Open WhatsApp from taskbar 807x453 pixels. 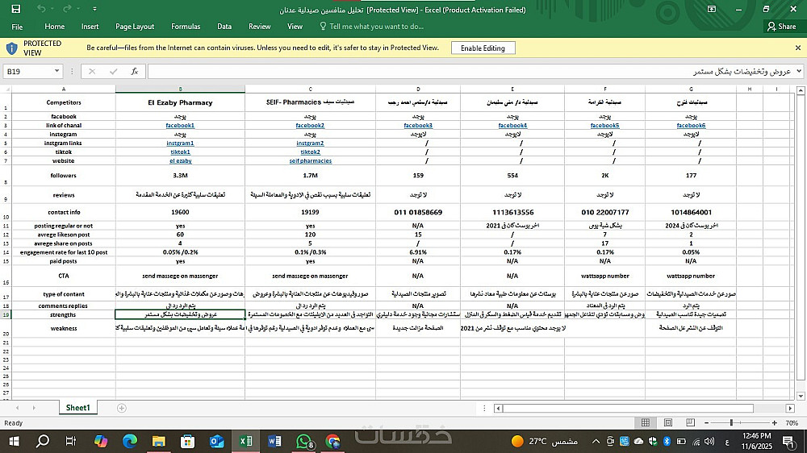point(304,441)
